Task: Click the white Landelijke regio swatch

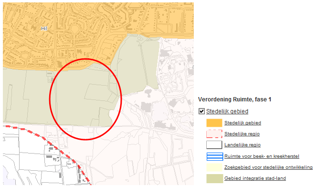Action: pos(214,145)
